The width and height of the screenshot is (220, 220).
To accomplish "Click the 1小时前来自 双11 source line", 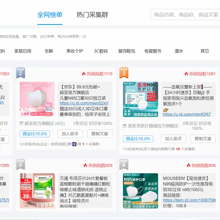I will point(159,149).
